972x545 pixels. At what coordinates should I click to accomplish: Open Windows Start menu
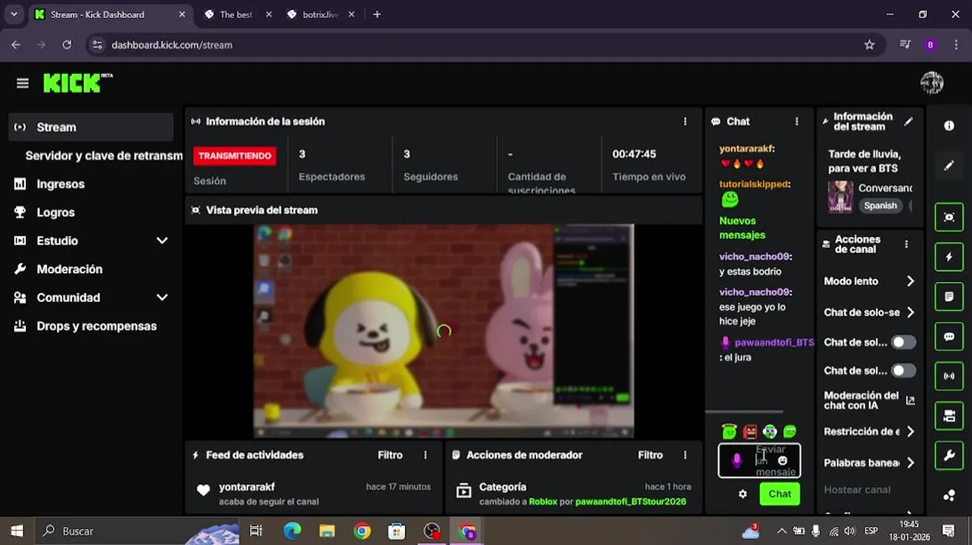click(x=17, y=531)
